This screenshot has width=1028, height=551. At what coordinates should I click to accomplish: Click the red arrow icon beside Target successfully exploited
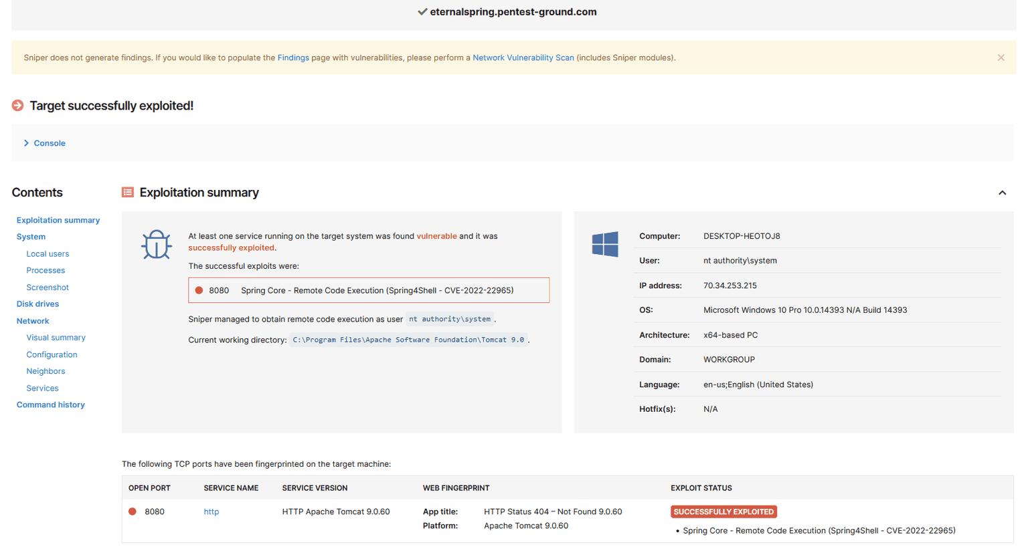click(x=18, y=106)
